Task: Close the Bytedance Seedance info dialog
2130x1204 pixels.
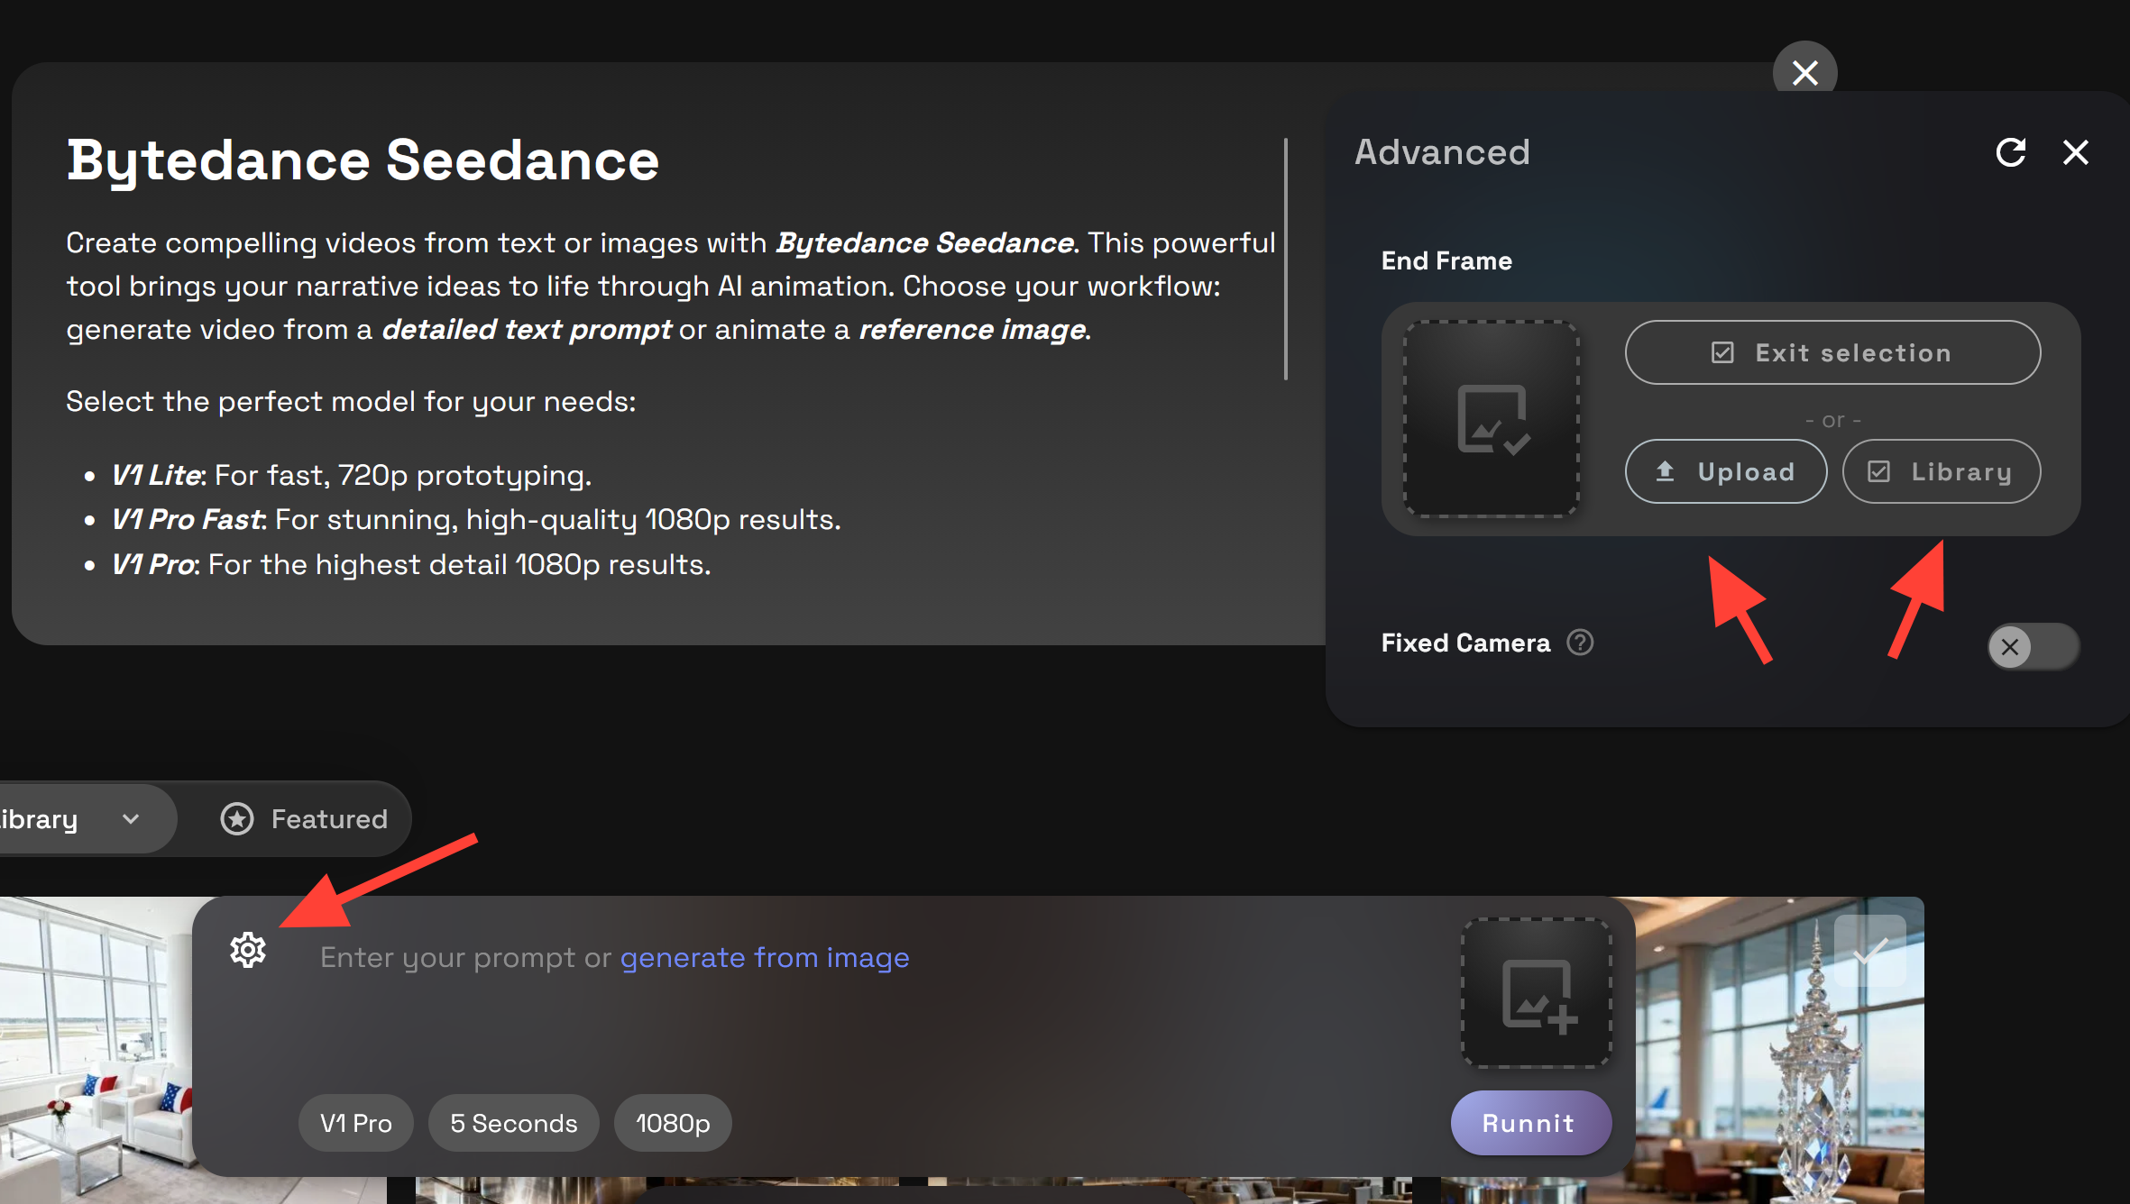Action: tap(1804, 72)
